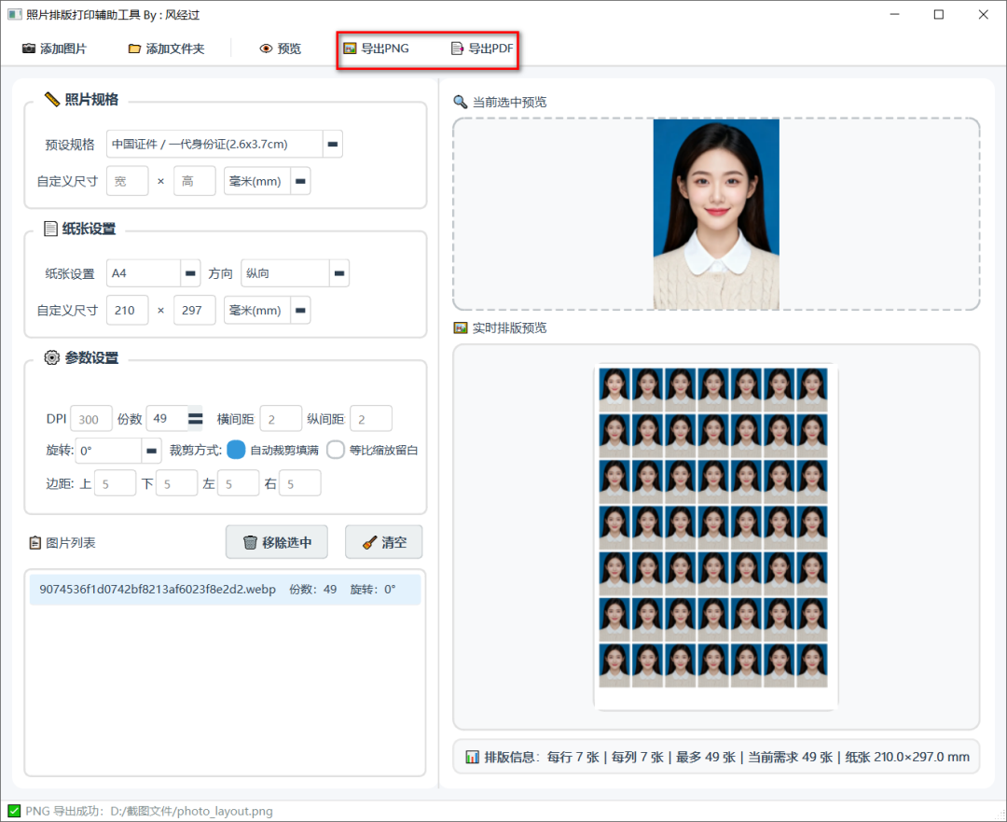Click the paper height field showing 297
Viewport: 1007px width, 822px height.
(195, 311)
